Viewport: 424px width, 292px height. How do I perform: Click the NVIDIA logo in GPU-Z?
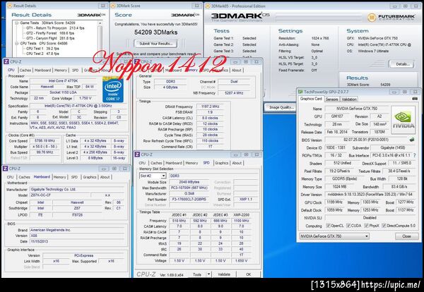coord(403,120)
